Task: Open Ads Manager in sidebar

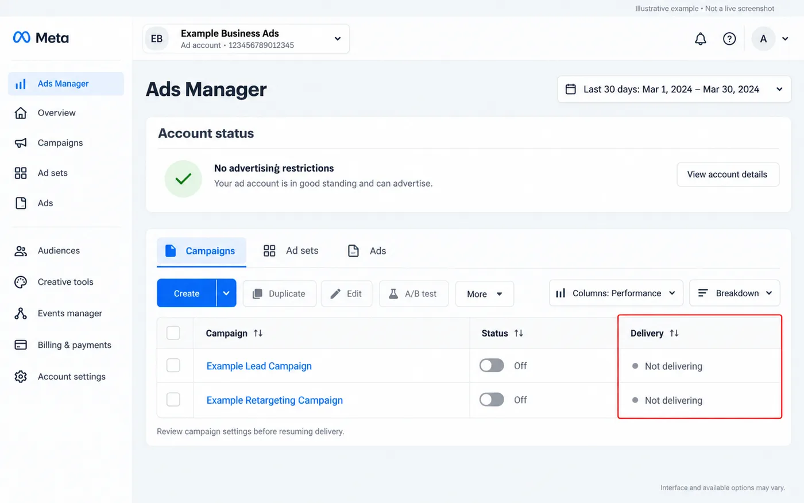Action: (x=66, y=84)
